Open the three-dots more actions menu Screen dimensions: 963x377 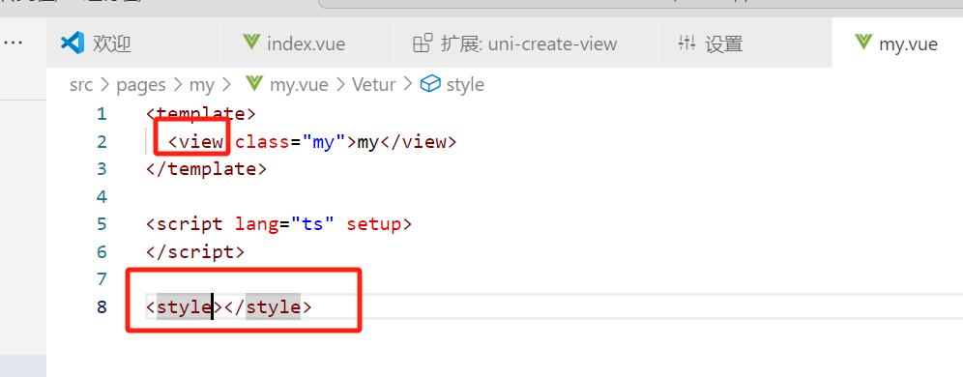tap(13, 43)
